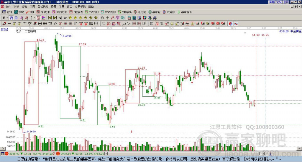Image resolution: width=302 pixels, height=162 pixels.
Task: Launch the 赢家轮 tool
Action: pos(154,12)
